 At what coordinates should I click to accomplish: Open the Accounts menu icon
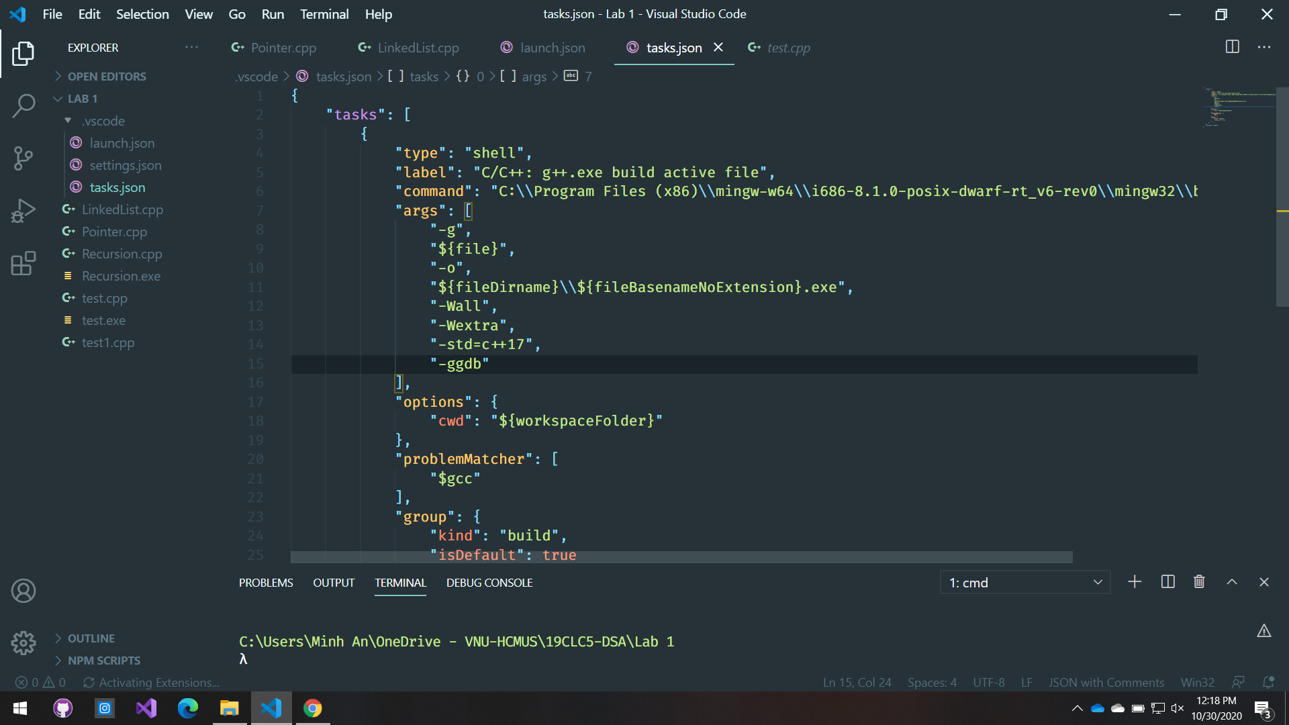tap(23, 591)
